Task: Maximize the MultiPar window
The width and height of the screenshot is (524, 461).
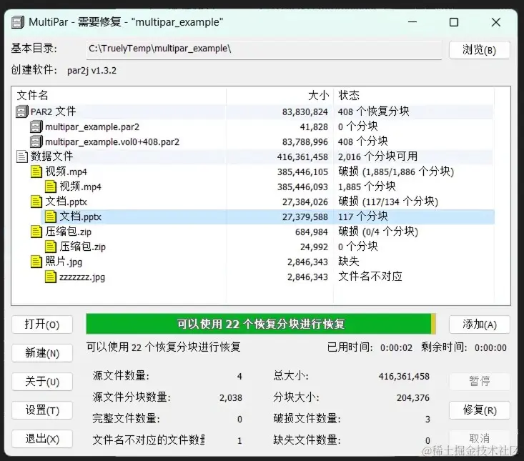Action: 454,22
